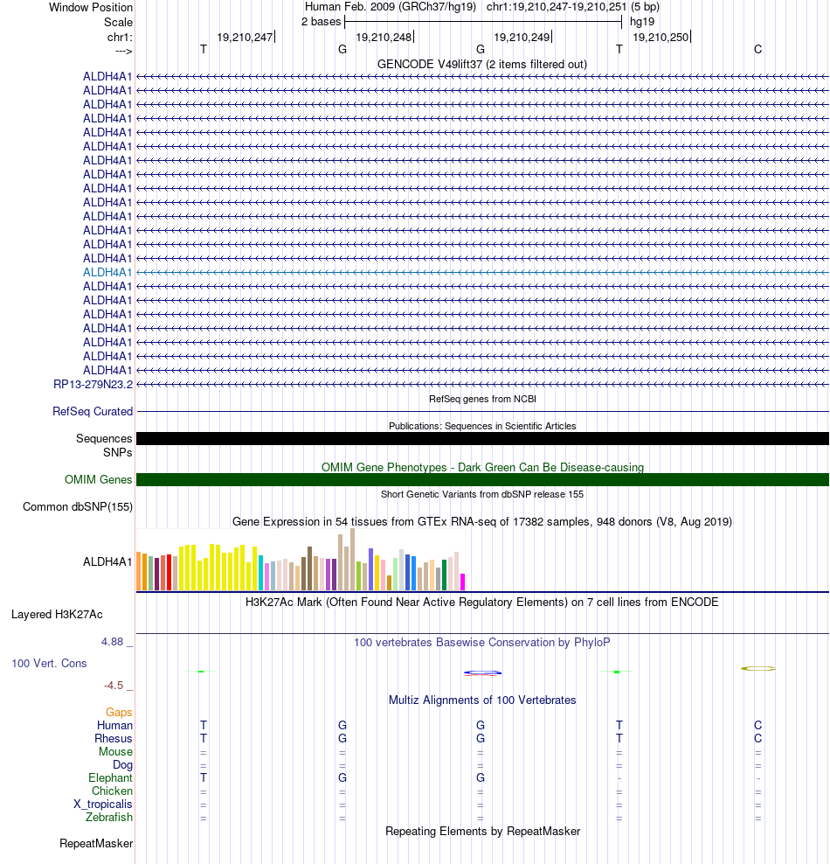Click the blue oval PhyloP conservation marker

click(482, 672)
